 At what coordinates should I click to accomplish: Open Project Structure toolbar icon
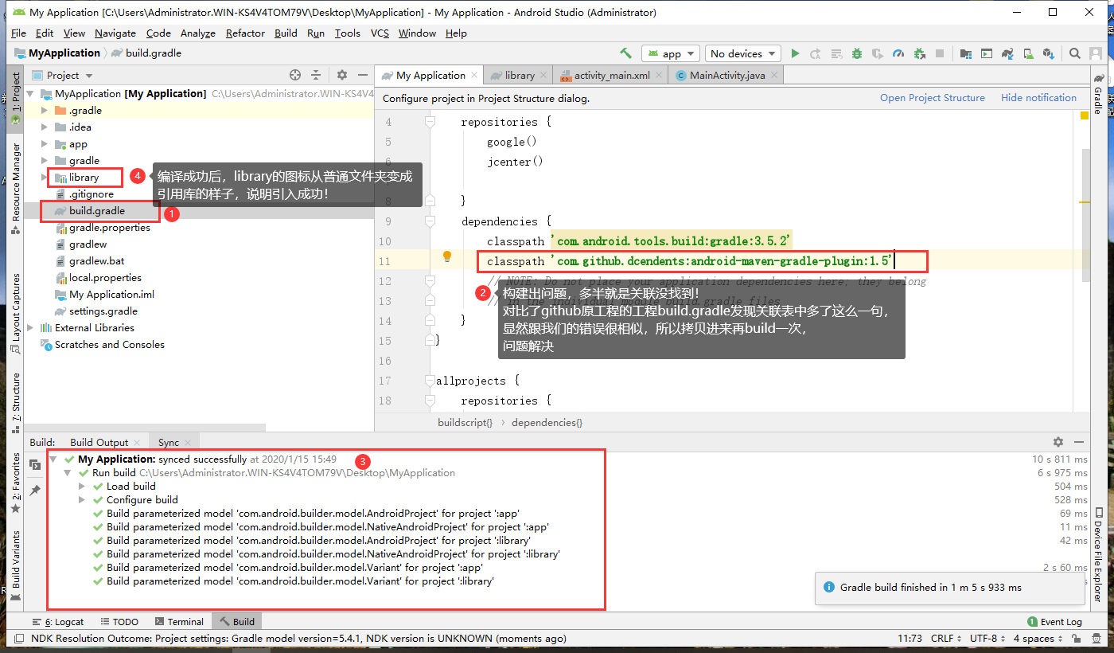point(966,53)
